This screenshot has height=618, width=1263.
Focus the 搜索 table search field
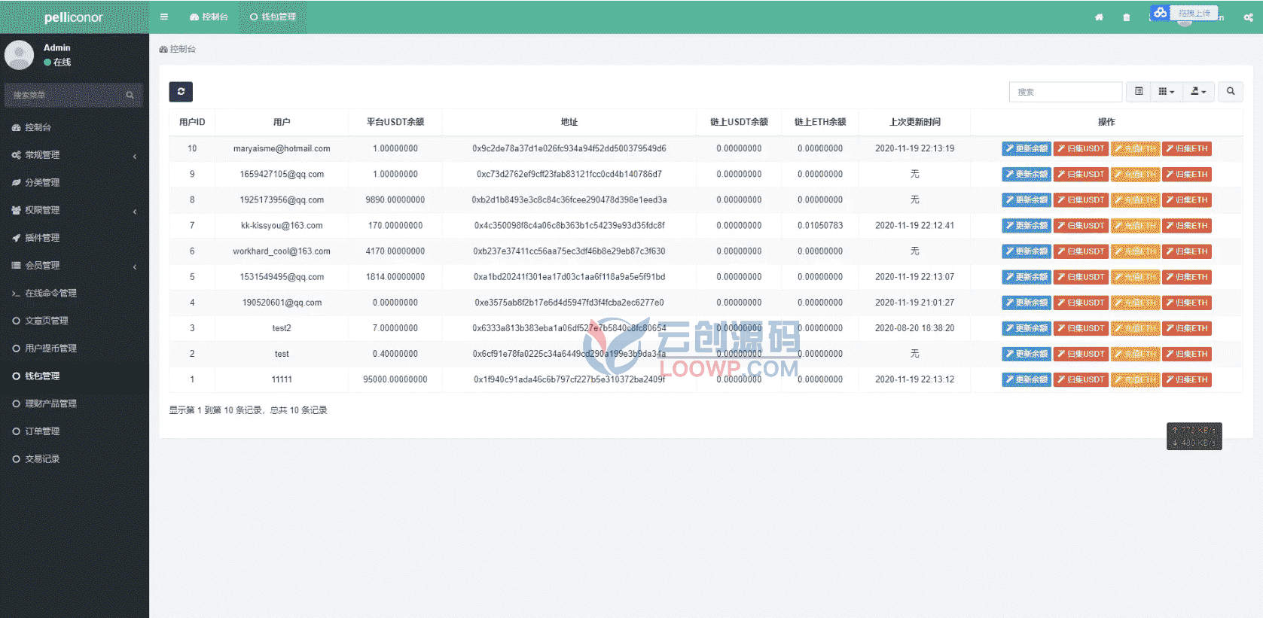point(1065,92)
